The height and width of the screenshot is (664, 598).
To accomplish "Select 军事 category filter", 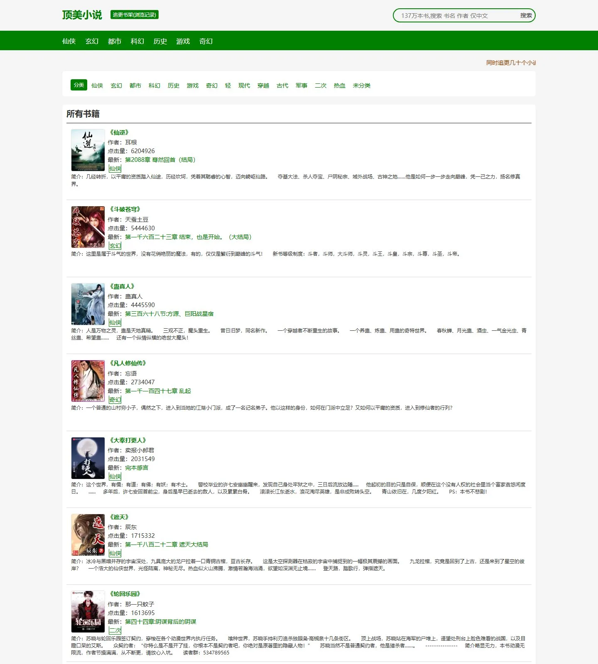I will [x=301, y=85].
